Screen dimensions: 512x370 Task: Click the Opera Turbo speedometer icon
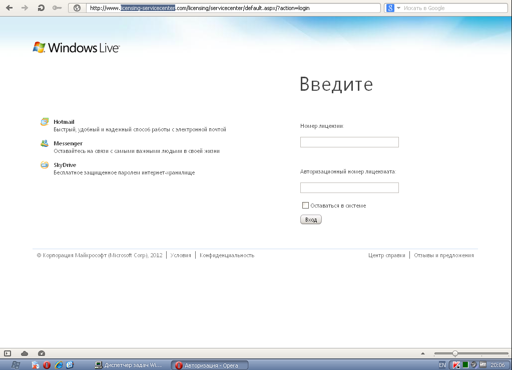(x=42, y=353)
